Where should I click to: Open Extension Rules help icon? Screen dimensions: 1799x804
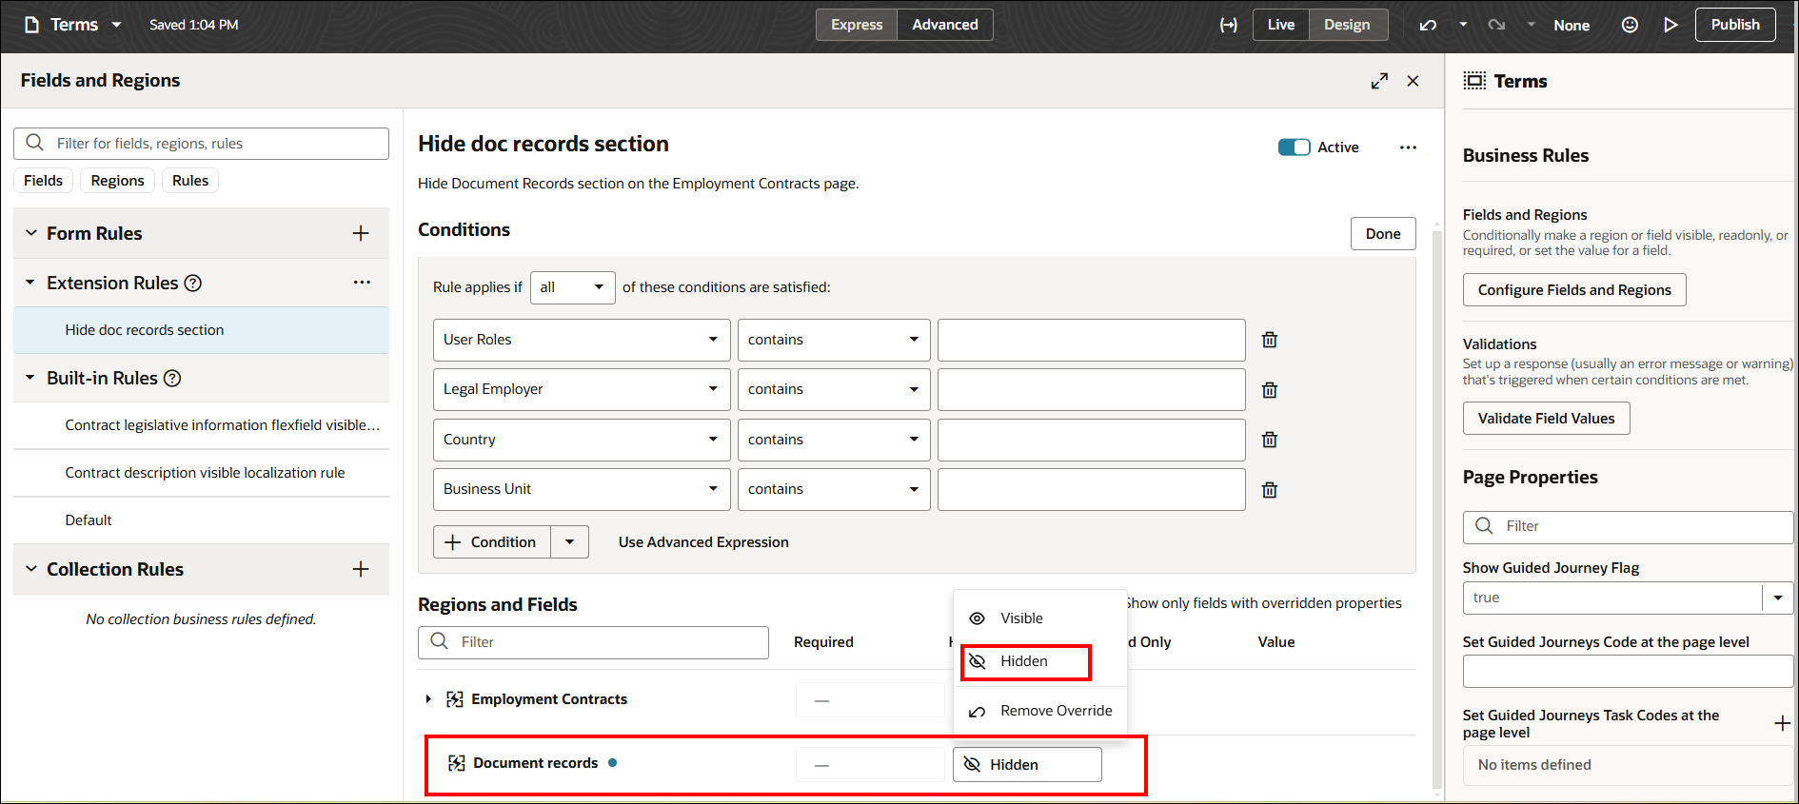pyautogui.click(x=192, y=283)
